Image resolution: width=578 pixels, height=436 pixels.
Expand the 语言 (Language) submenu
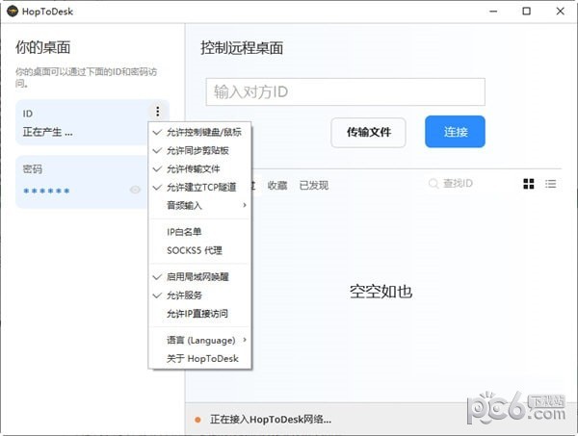pyautogui.click(x=200, y=340)
